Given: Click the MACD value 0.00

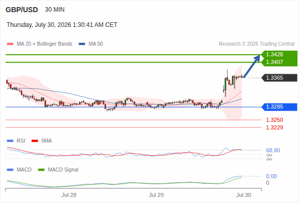Looking at the screenshot, I should click(272, 176).
